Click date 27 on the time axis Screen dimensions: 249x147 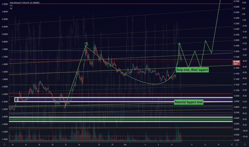99,145
